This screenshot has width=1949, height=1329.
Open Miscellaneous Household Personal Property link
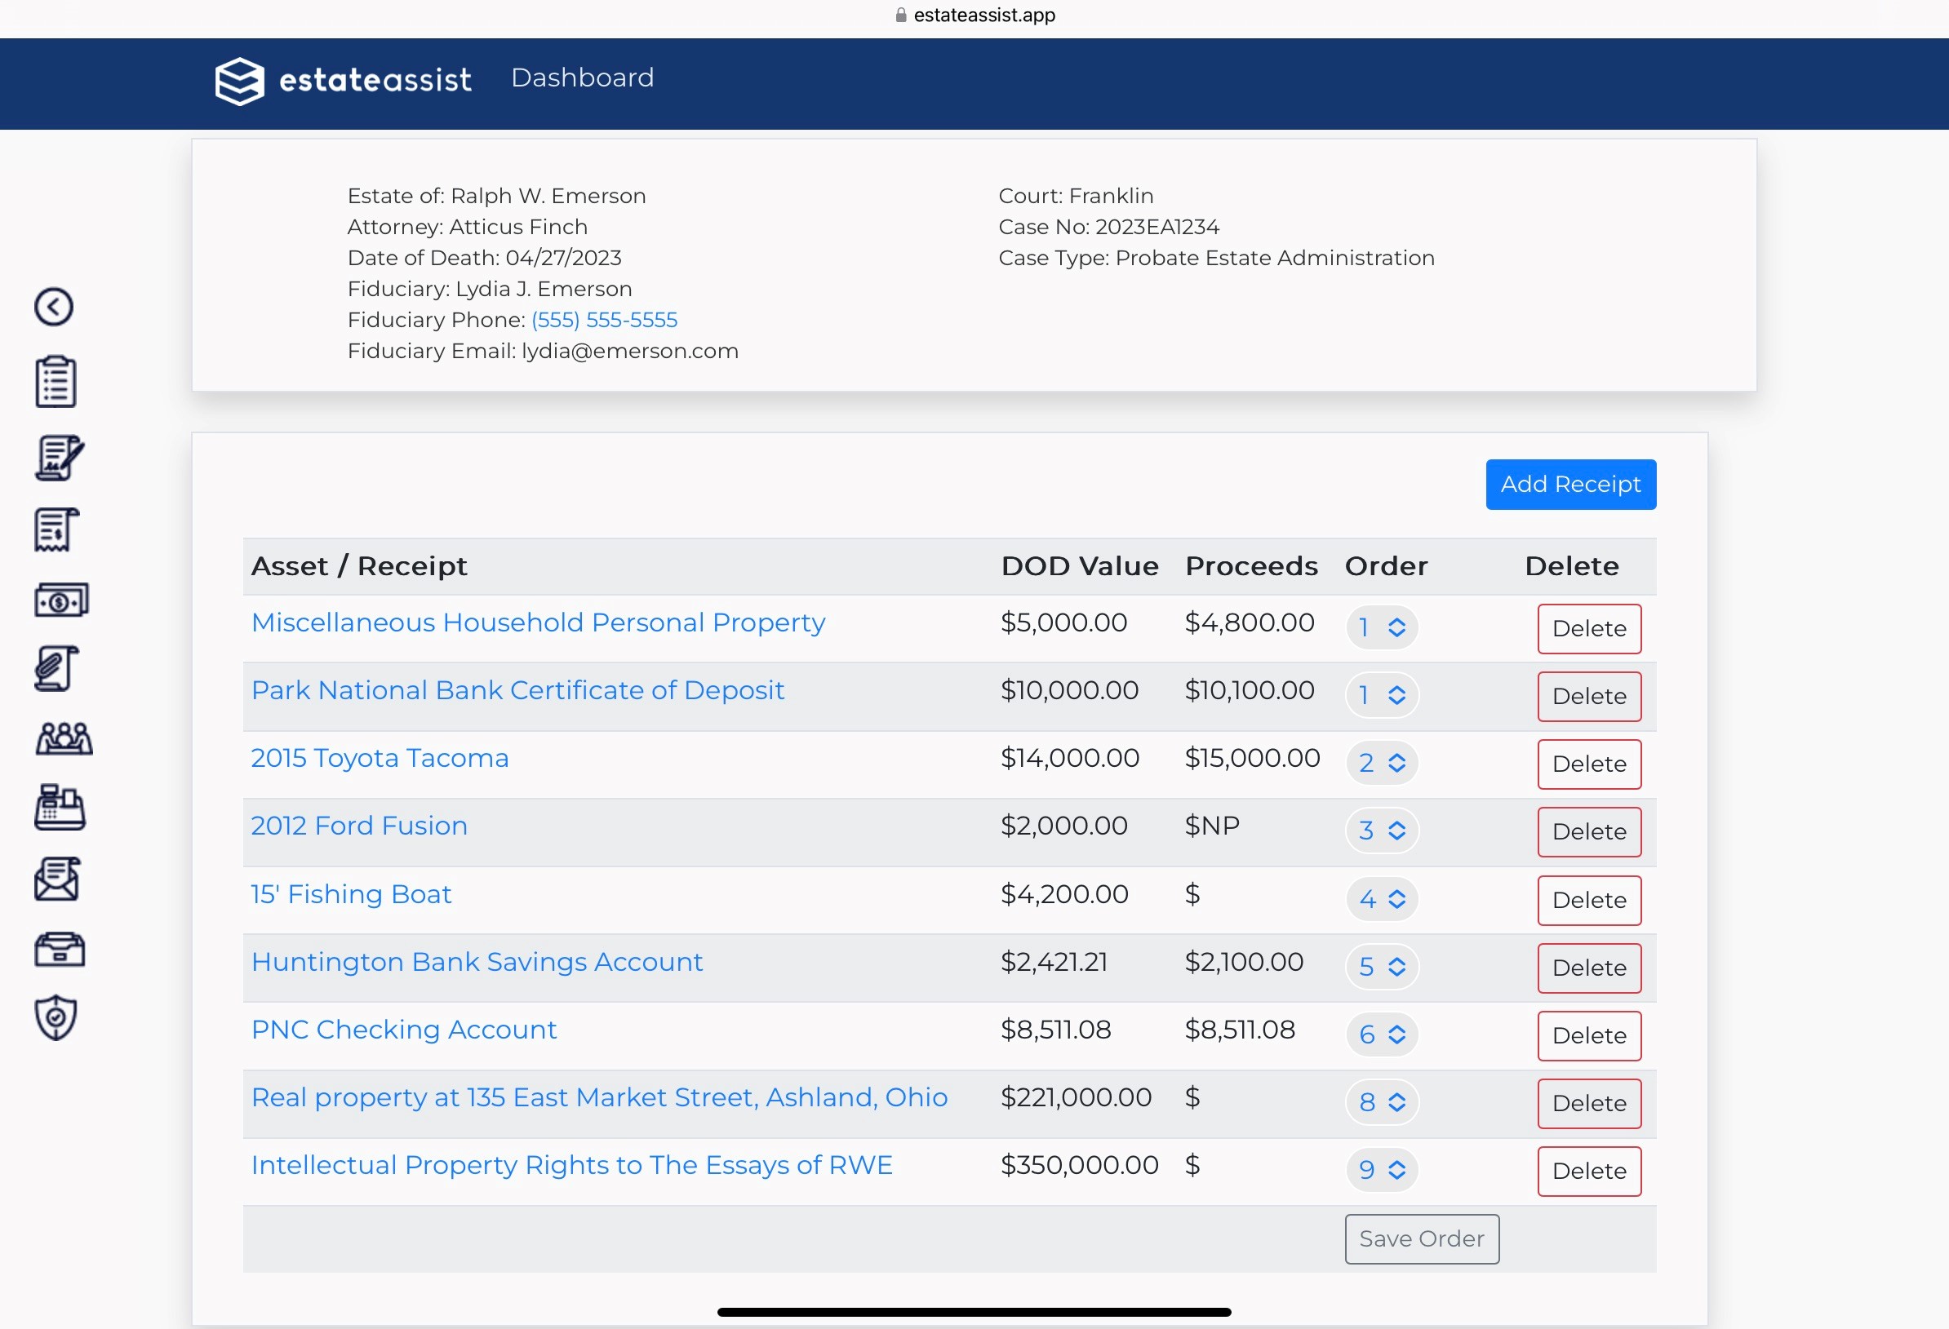pos(538,623)
